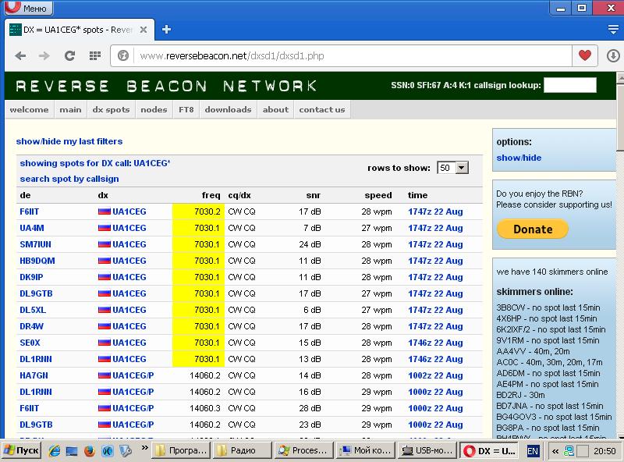
Task: Open spotter SE0X link
Action: coord(30,343)
